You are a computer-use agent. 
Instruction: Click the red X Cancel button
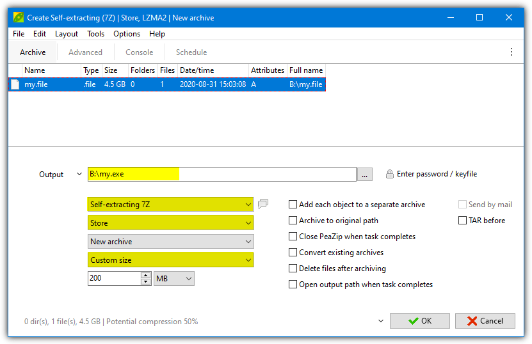[485, 320]
